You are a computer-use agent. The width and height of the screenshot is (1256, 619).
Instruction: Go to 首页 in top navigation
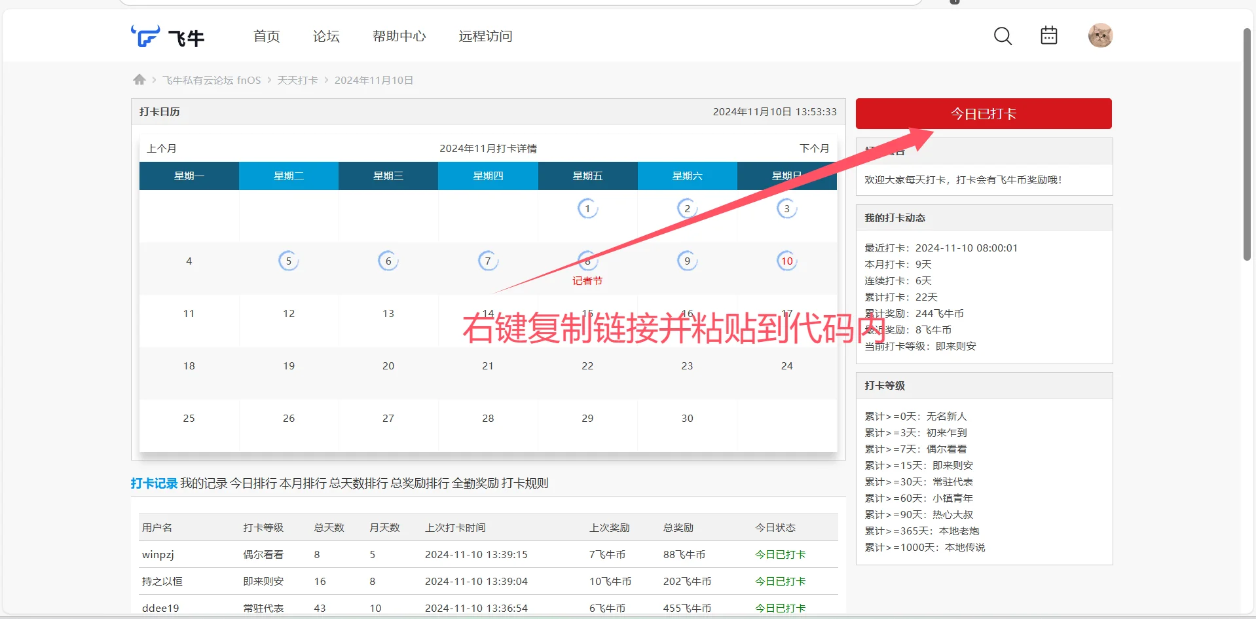tap(267, 37)
